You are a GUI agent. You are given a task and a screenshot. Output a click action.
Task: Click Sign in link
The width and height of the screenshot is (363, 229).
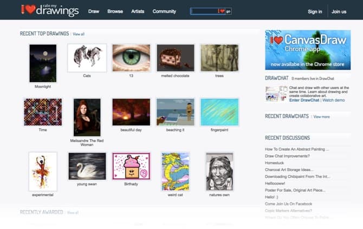[x=315, y=11]
